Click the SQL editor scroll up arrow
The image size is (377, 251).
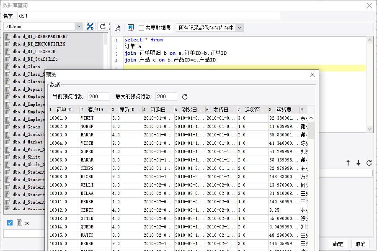point(369,40)
